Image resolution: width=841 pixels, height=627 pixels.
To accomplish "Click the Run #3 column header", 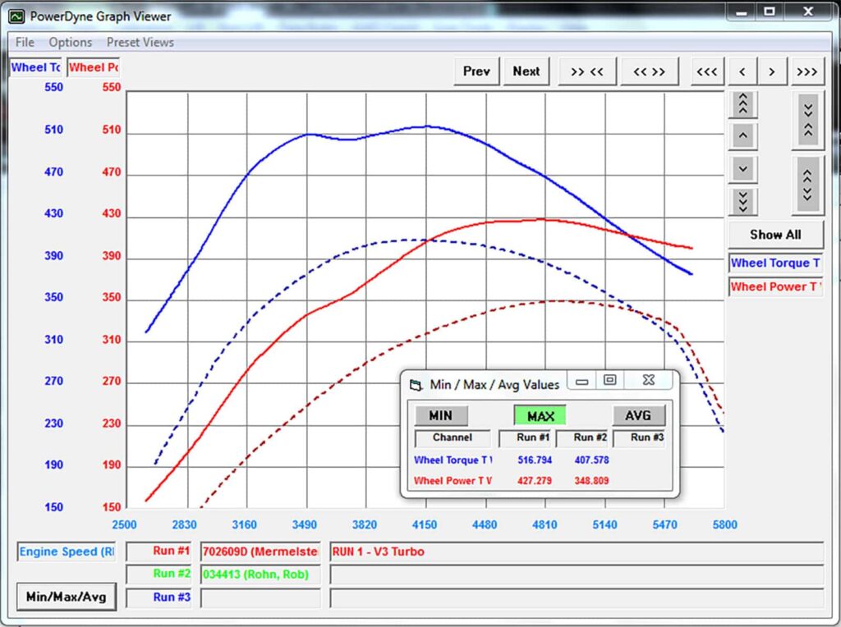I will (x=639, y=437).
